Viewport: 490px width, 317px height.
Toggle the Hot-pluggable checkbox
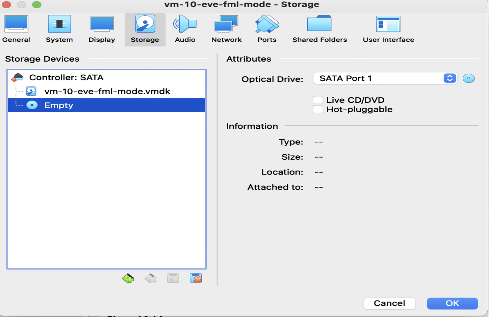(x=318, y=110)
